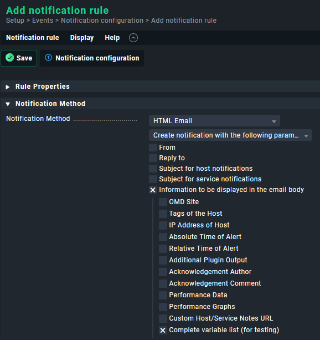The height and width of the screenshot is (340, 320).
Task: Open the Notification rule menu
Action: 33,38
